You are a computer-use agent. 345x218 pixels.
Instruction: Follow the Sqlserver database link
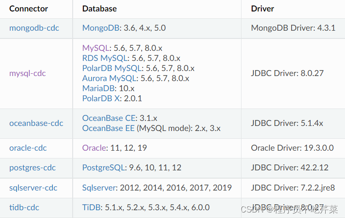click(x=99, y=188)
